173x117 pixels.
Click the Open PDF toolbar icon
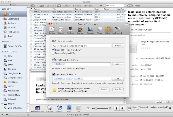coord(49,109)
